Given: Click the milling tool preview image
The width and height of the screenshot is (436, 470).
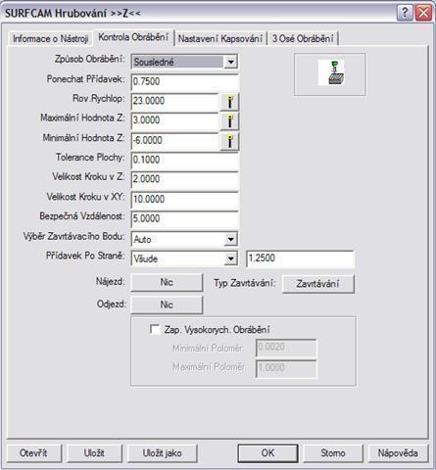Looking at the screenshot, I should 331,72.
